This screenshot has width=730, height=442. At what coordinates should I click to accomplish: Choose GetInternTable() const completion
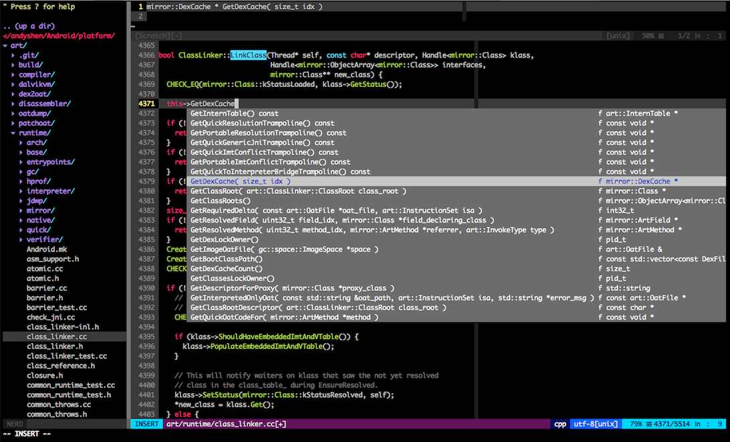(456, 114)
